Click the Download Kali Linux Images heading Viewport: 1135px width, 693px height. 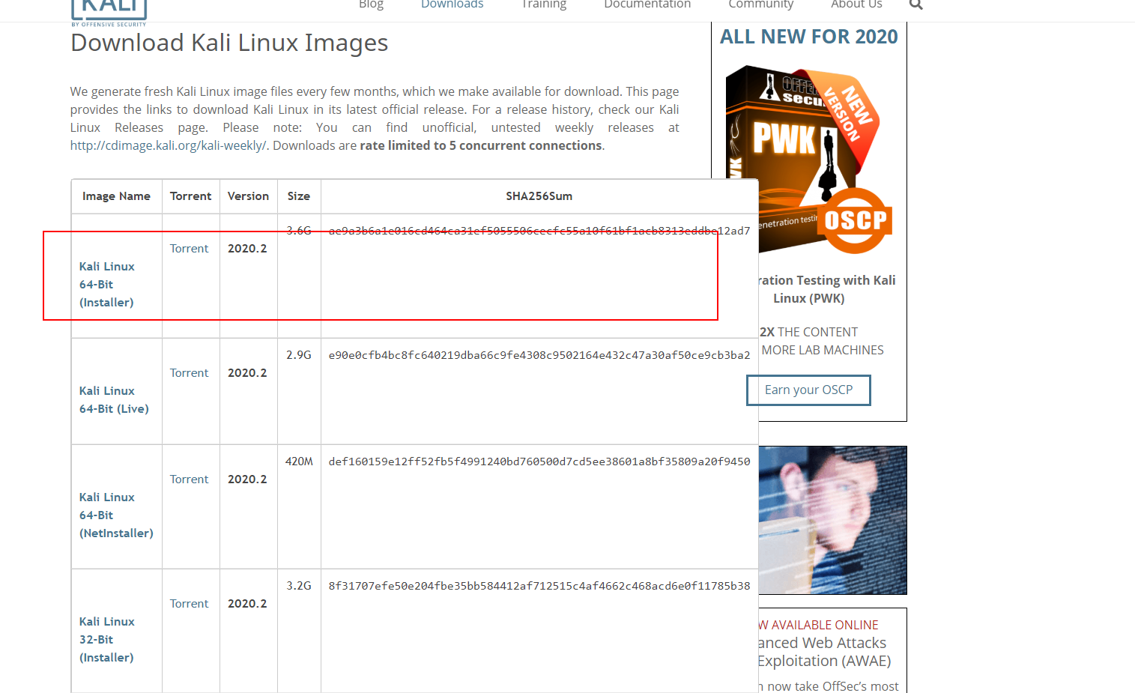[x=229, y=43]
